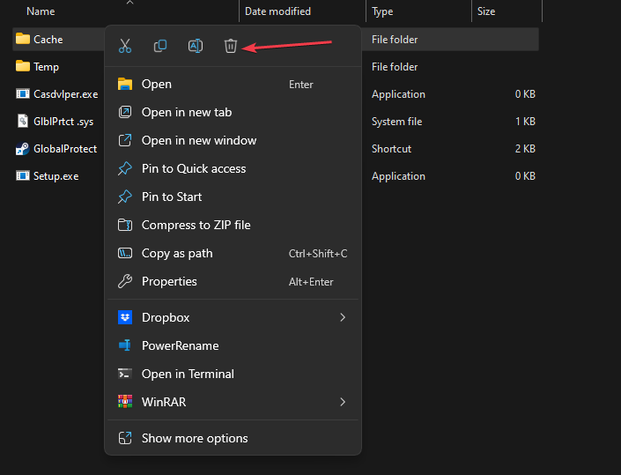Select the Temp folder

point(46,67)
